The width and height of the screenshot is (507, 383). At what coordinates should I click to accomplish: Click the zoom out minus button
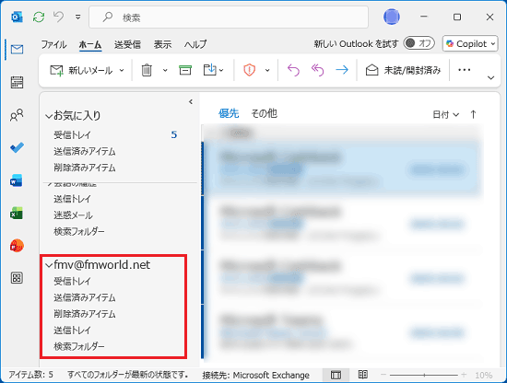point(383,375)
